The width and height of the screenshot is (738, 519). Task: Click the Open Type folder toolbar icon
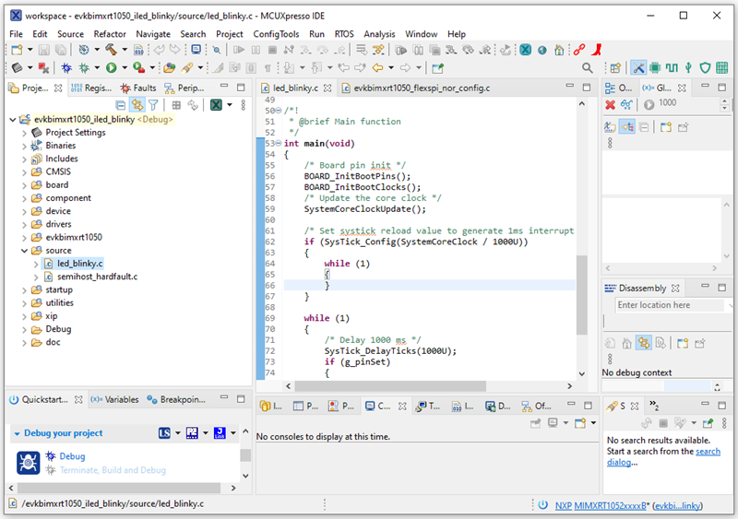tap(170, 68)
